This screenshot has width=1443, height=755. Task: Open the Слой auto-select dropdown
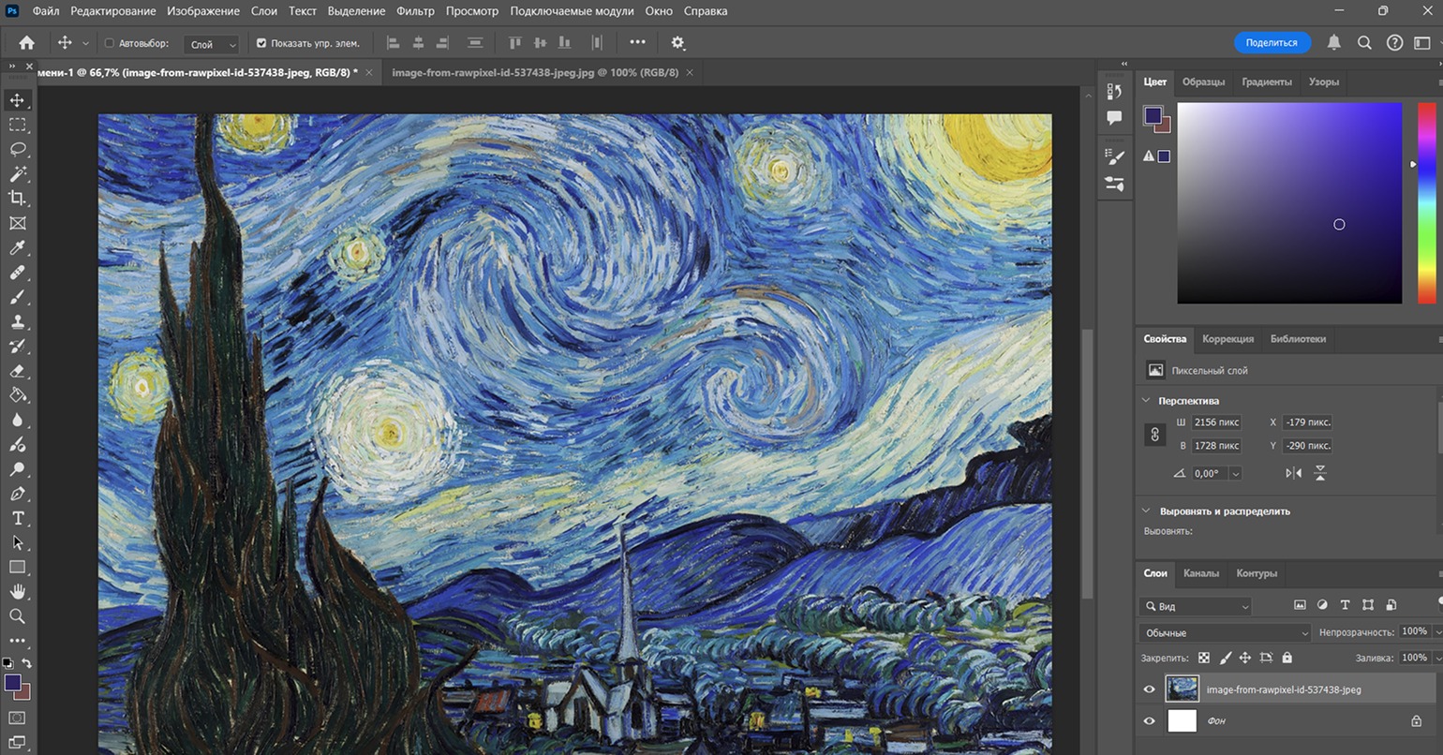[213, 44]
